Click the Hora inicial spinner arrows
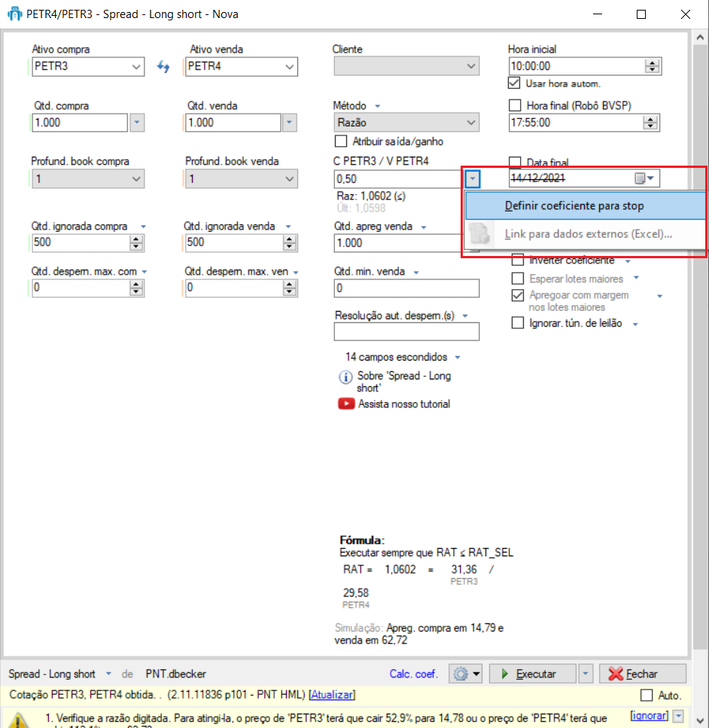 click(x=653, y=66)
